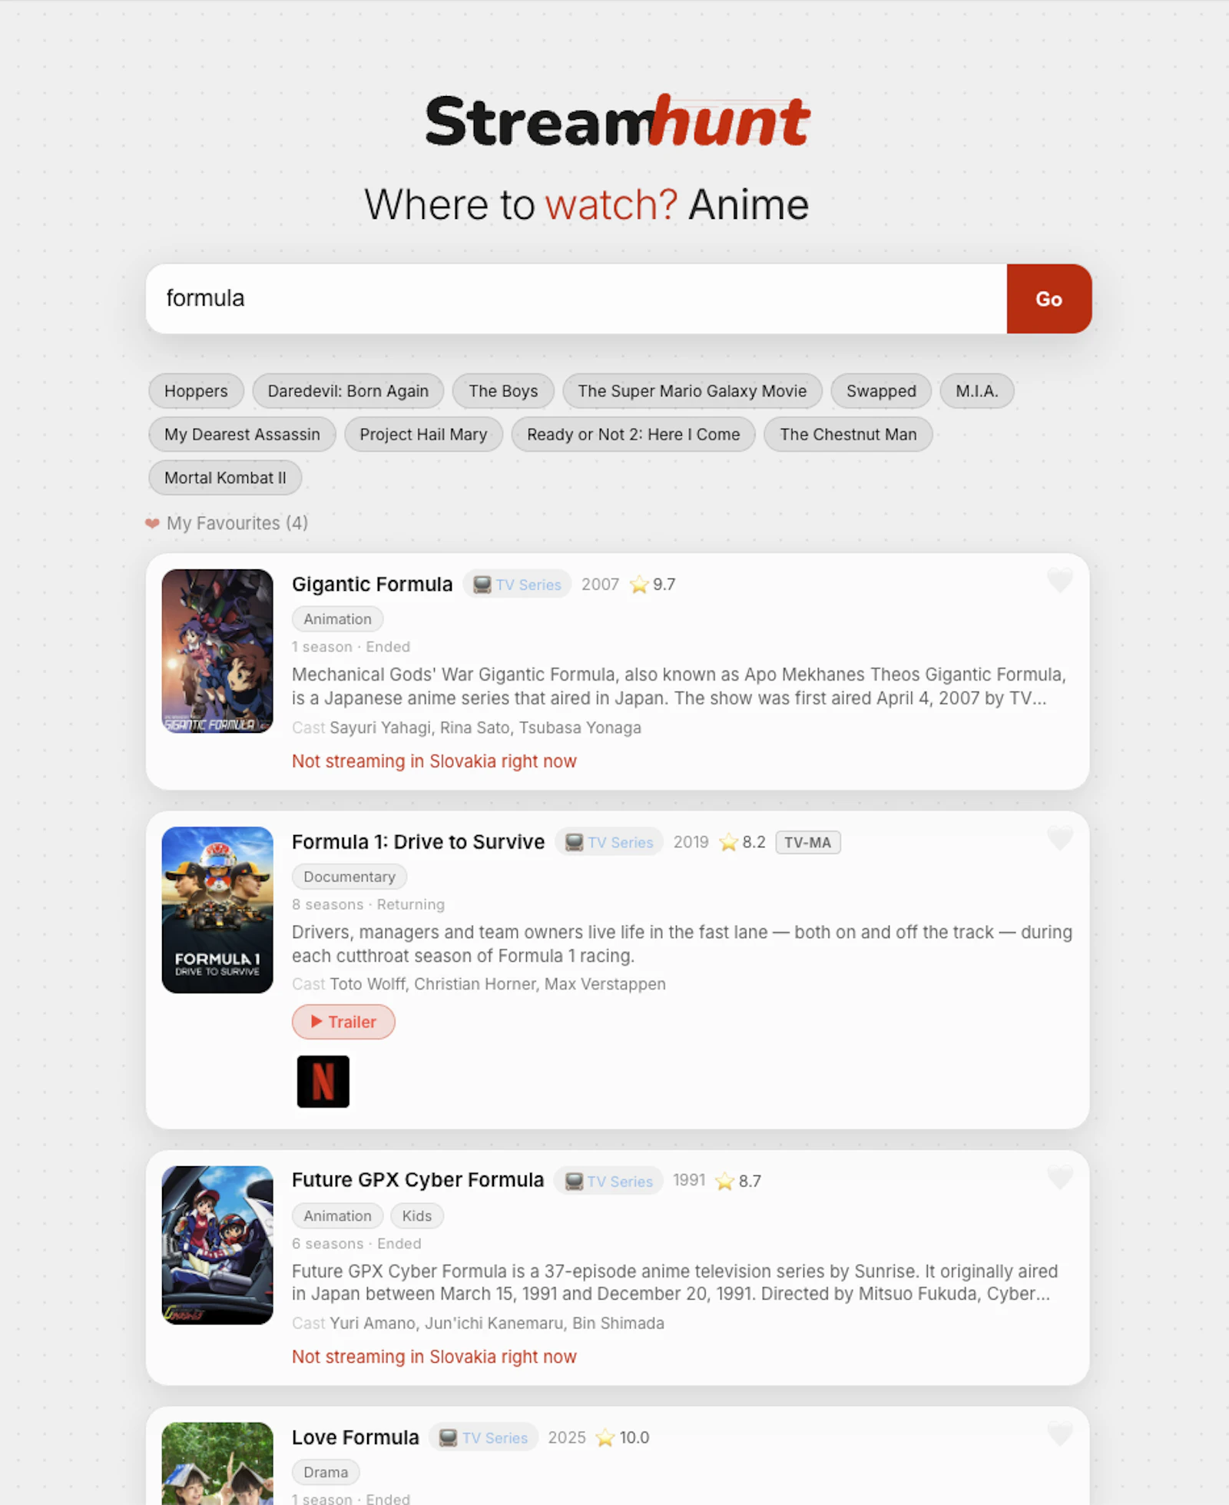This screenshot has width=1229, height=1505.
Task: Click the TV-MA rating badge
Action: point(808,842)
